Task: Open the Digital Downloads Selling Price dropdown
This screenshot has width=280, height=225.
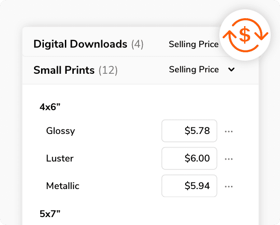Action: [194, 44]
